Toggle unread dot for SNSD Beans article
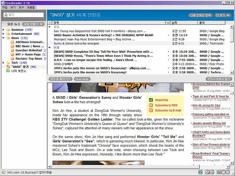Image resolution: width=235 pixels, height=176 pixels. [168, 35]
